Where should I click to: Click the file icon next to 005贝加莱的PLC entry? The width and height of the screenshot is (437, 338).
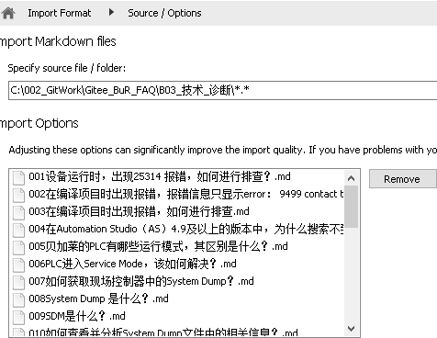coord(18,247)
